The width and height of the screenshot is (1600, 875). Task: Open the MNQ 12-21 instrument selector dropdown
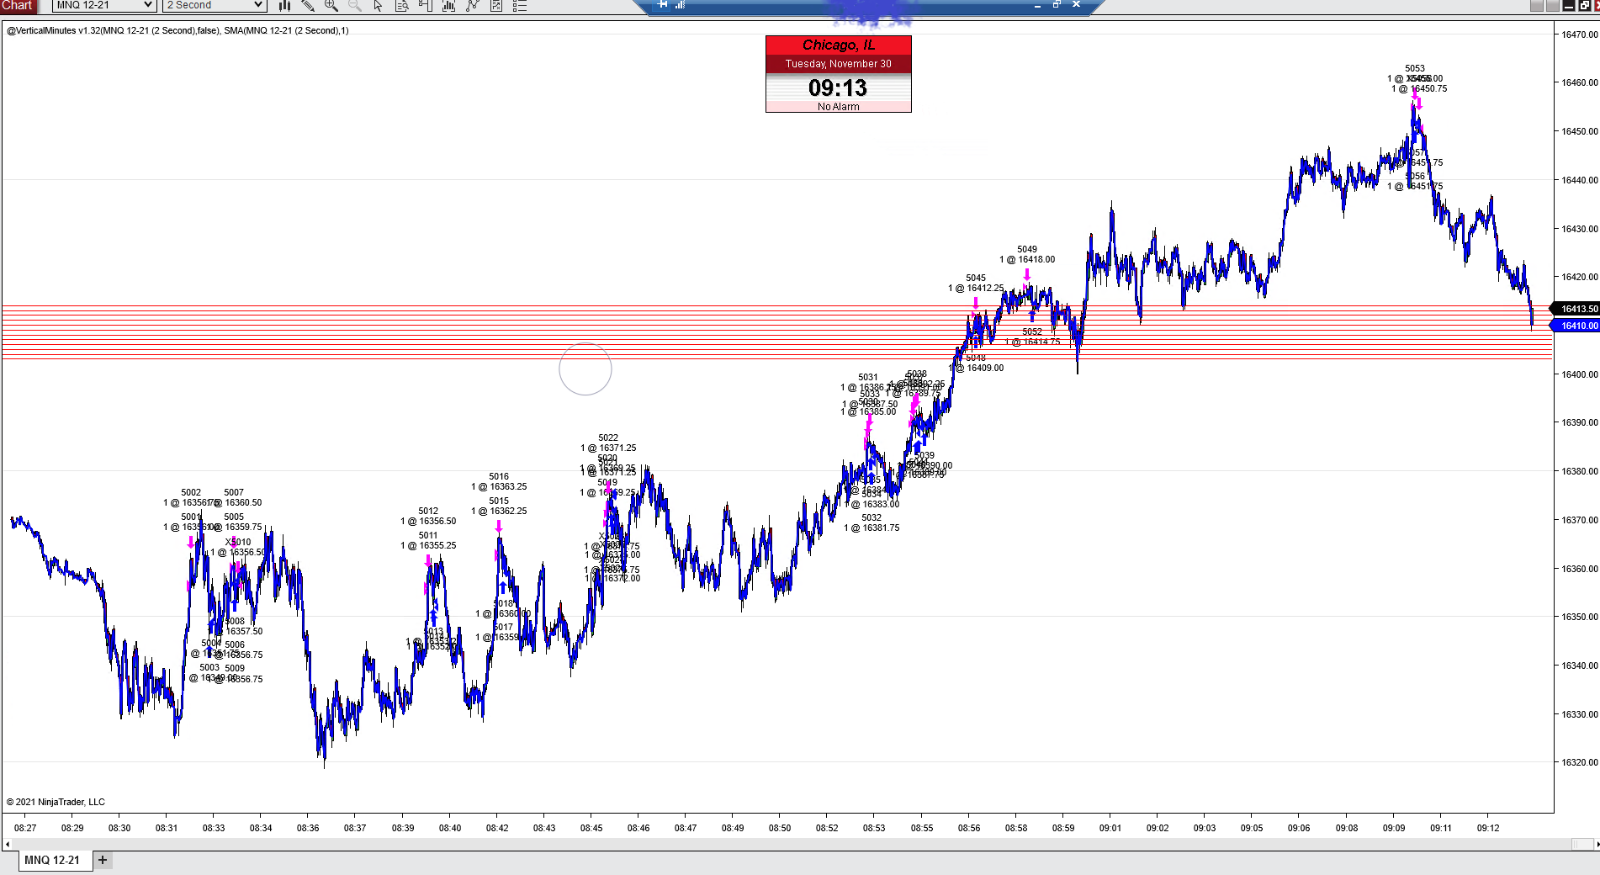(x=104, y=5)
